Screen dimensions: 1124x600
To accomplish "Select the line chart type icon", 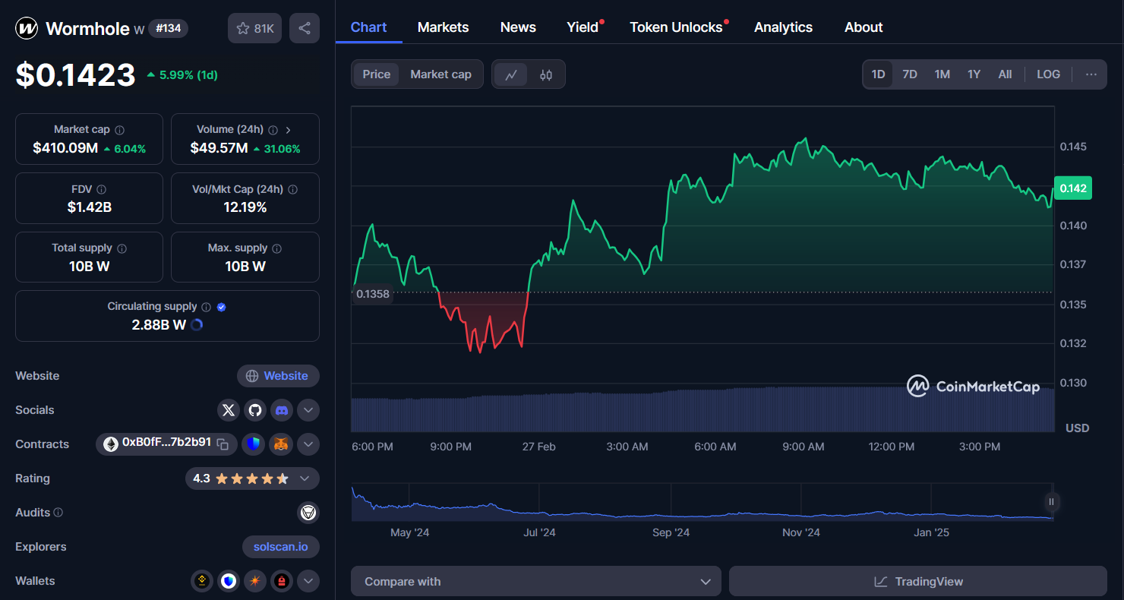I will coord(511,74).
